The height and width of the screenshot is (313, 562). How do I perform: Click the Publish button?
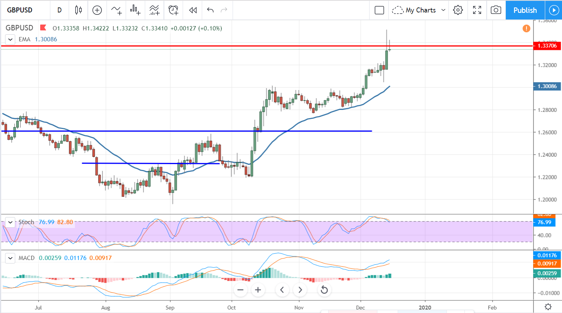(x=525, y=10)
